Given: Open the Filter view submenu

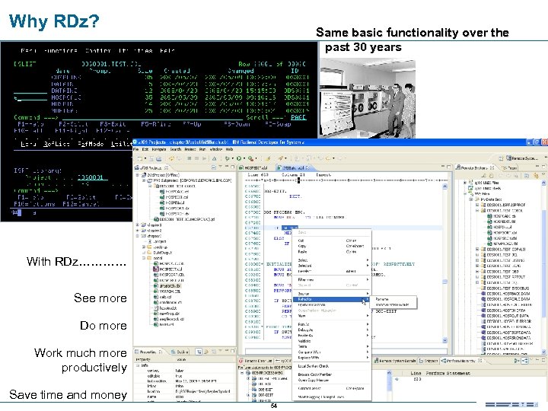Looking at the screenshot, I should tap(331, 279).
